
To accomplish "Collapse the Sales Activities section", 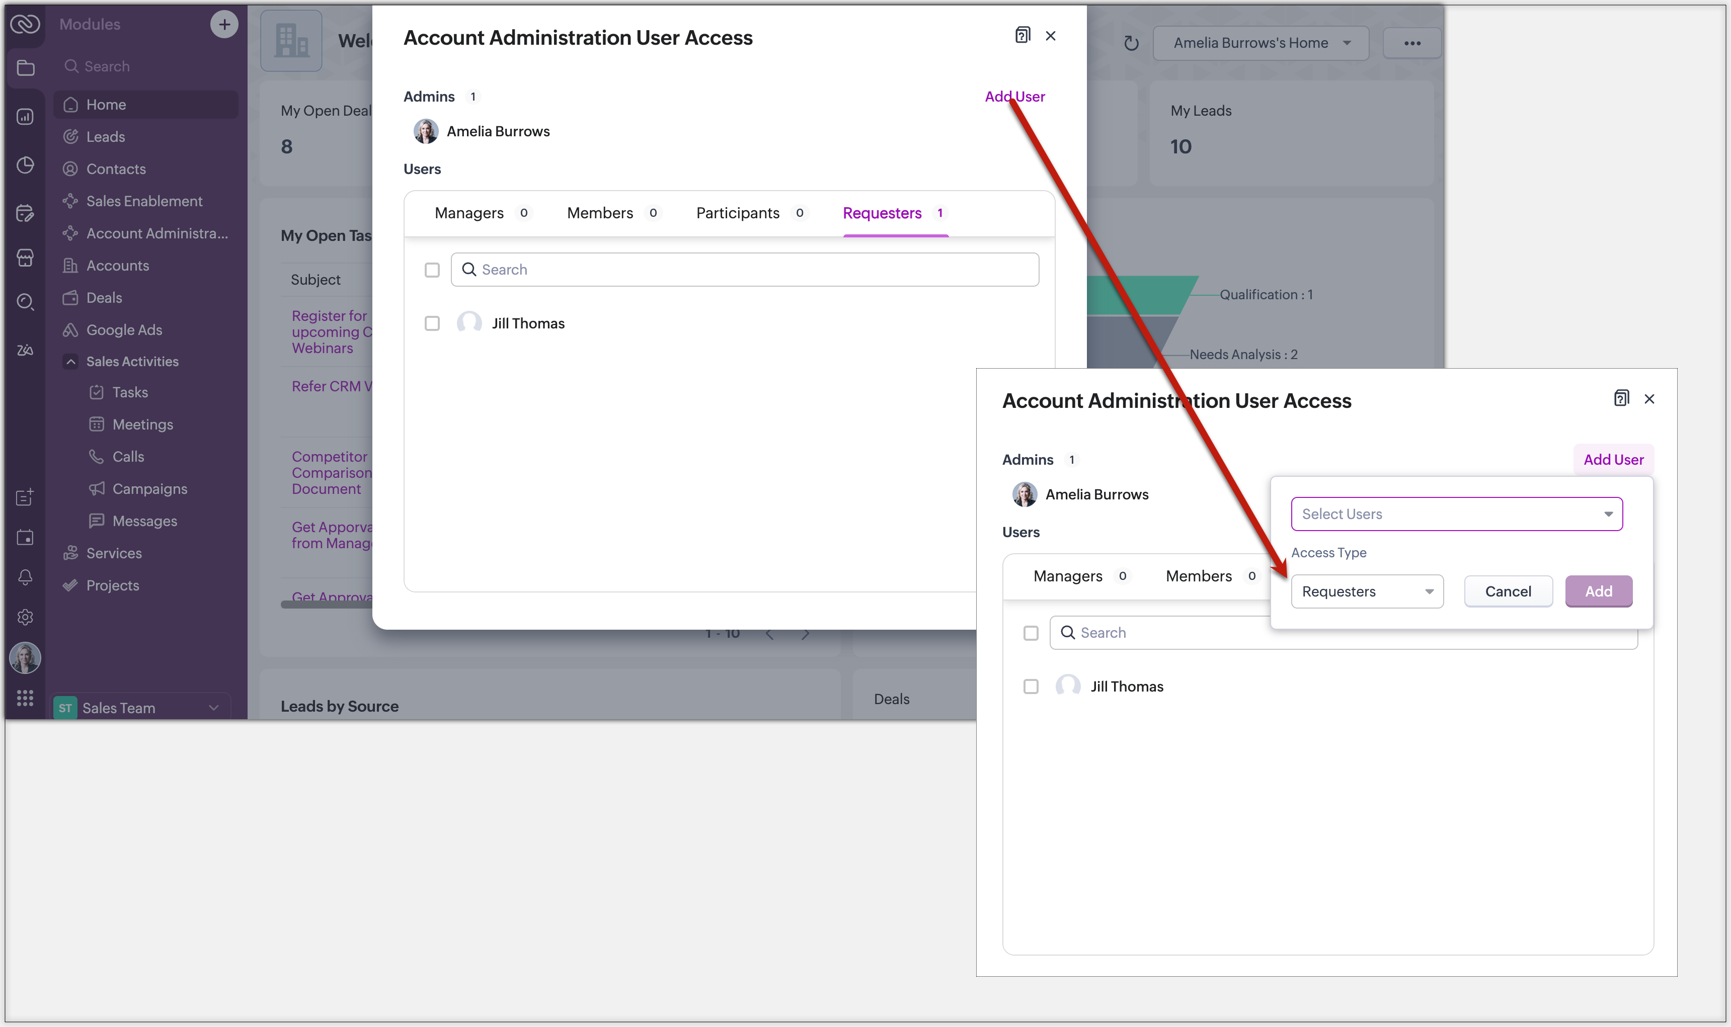I will point(70,361).
